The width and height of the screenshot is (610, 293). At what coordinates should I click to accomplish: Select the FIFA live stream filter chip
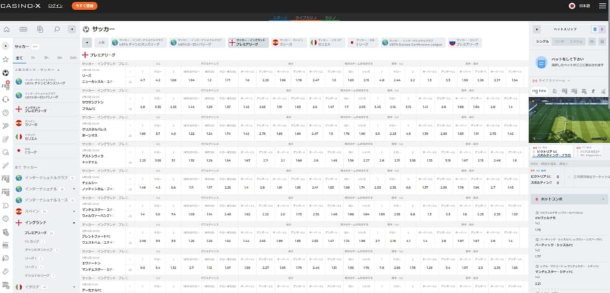539,91
